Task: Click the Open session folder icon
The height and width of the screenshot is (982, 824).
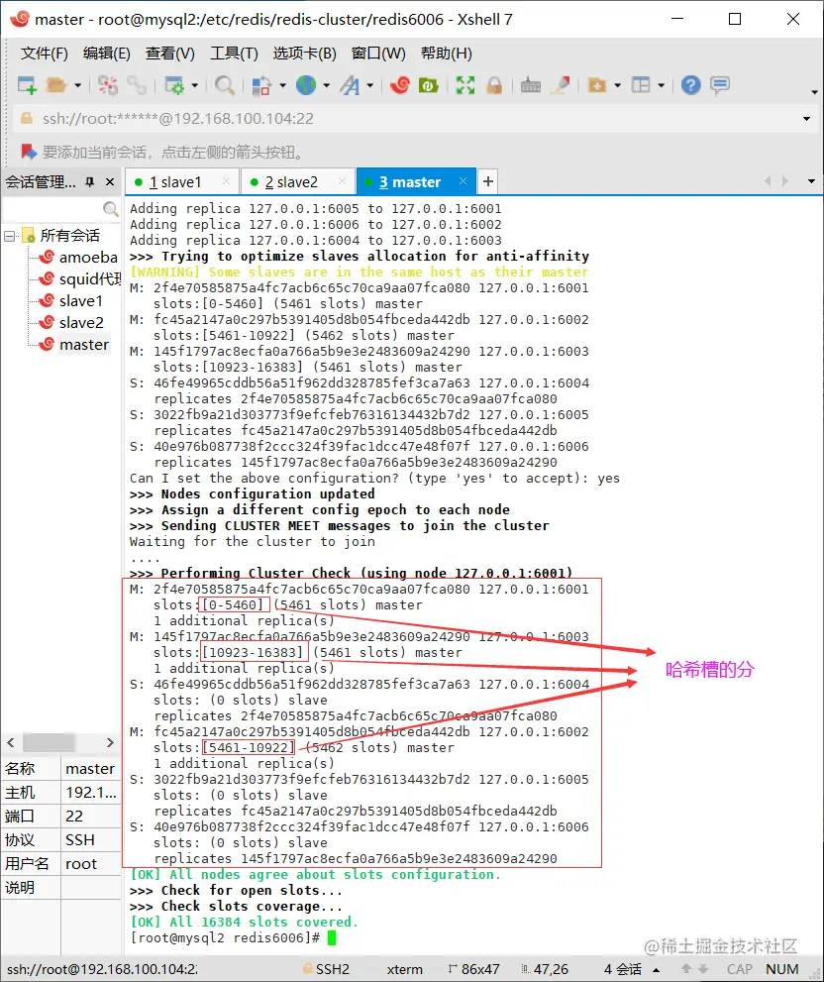Action: coord(56,85)
